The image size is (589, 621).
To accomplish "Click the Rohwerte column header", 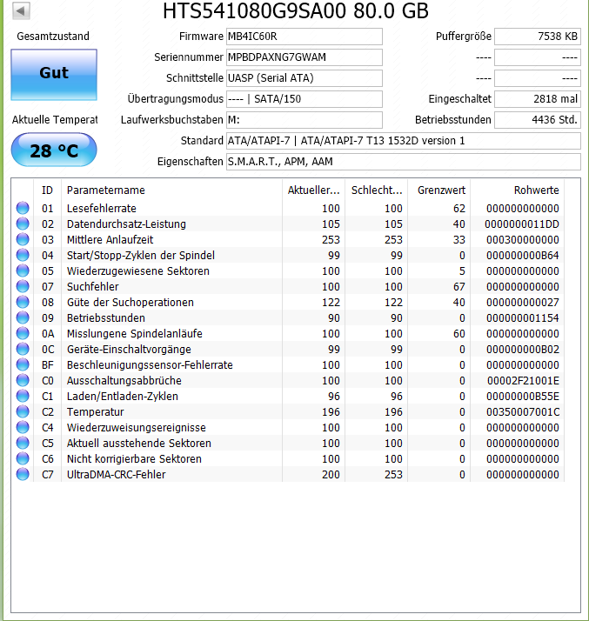I will [518, 190].
